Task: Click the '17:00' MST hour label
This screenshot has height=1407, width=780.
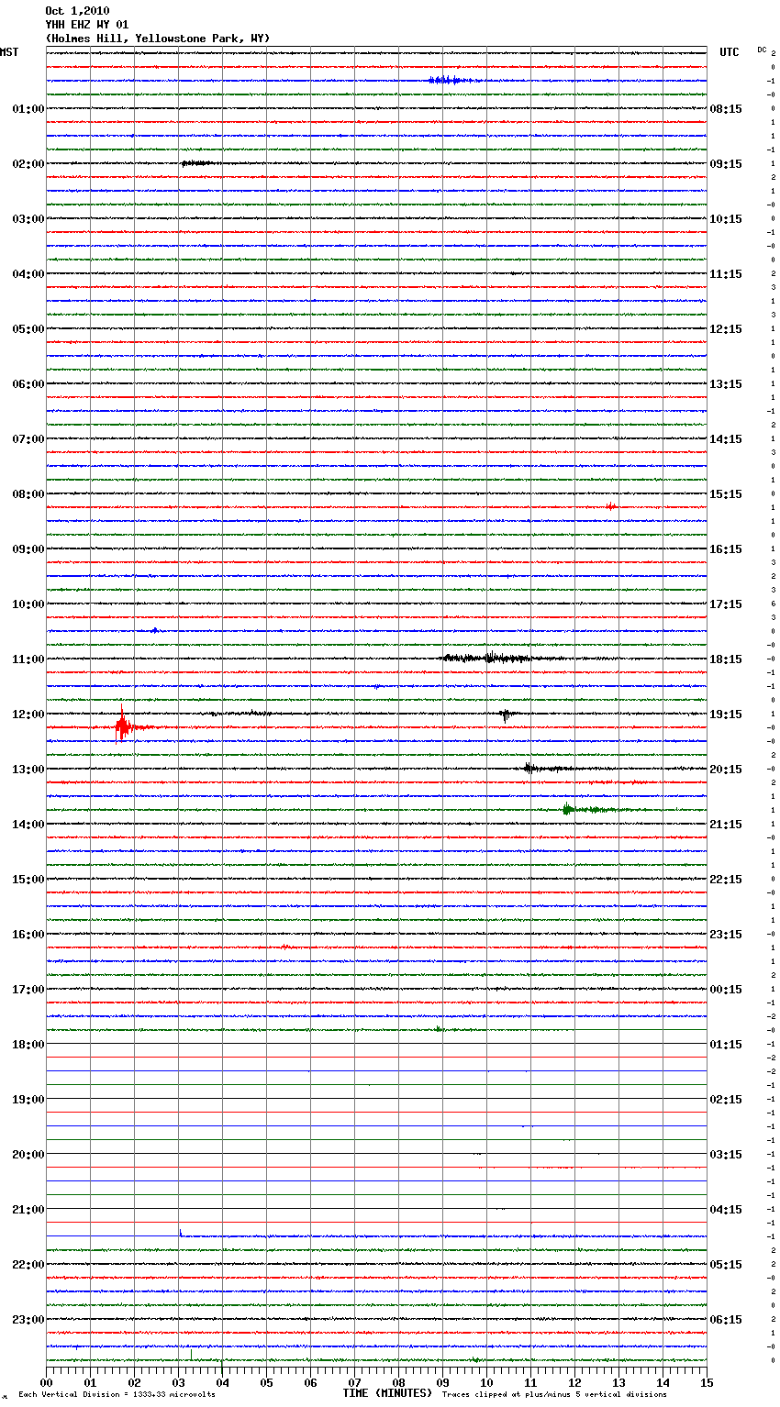Action: [28, 990]
